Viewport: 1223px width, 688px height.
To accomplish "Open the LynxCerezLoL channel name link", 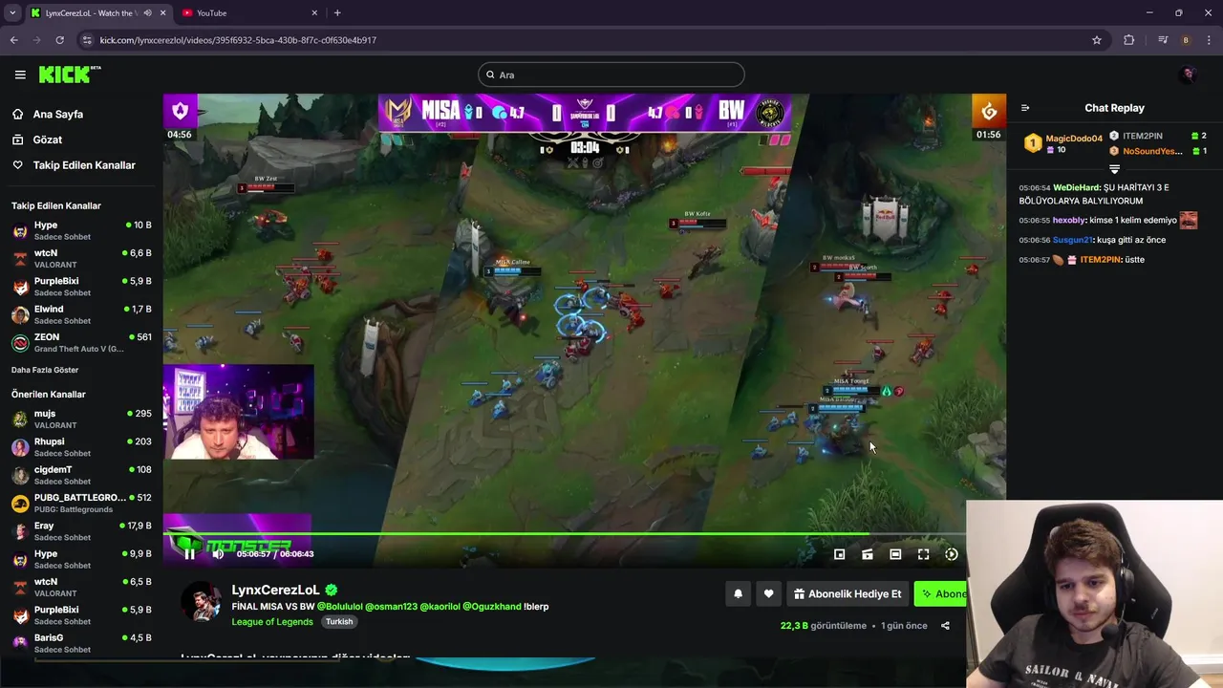I will pos(276,590).
